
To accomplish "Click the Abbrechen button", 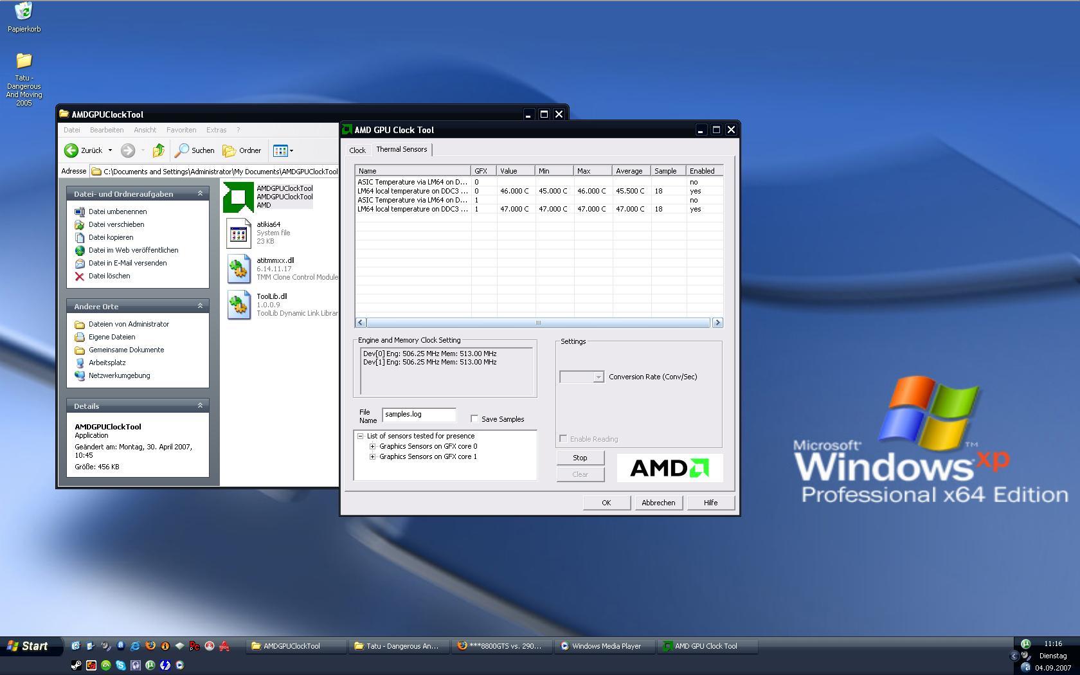I will pos(658,503).
